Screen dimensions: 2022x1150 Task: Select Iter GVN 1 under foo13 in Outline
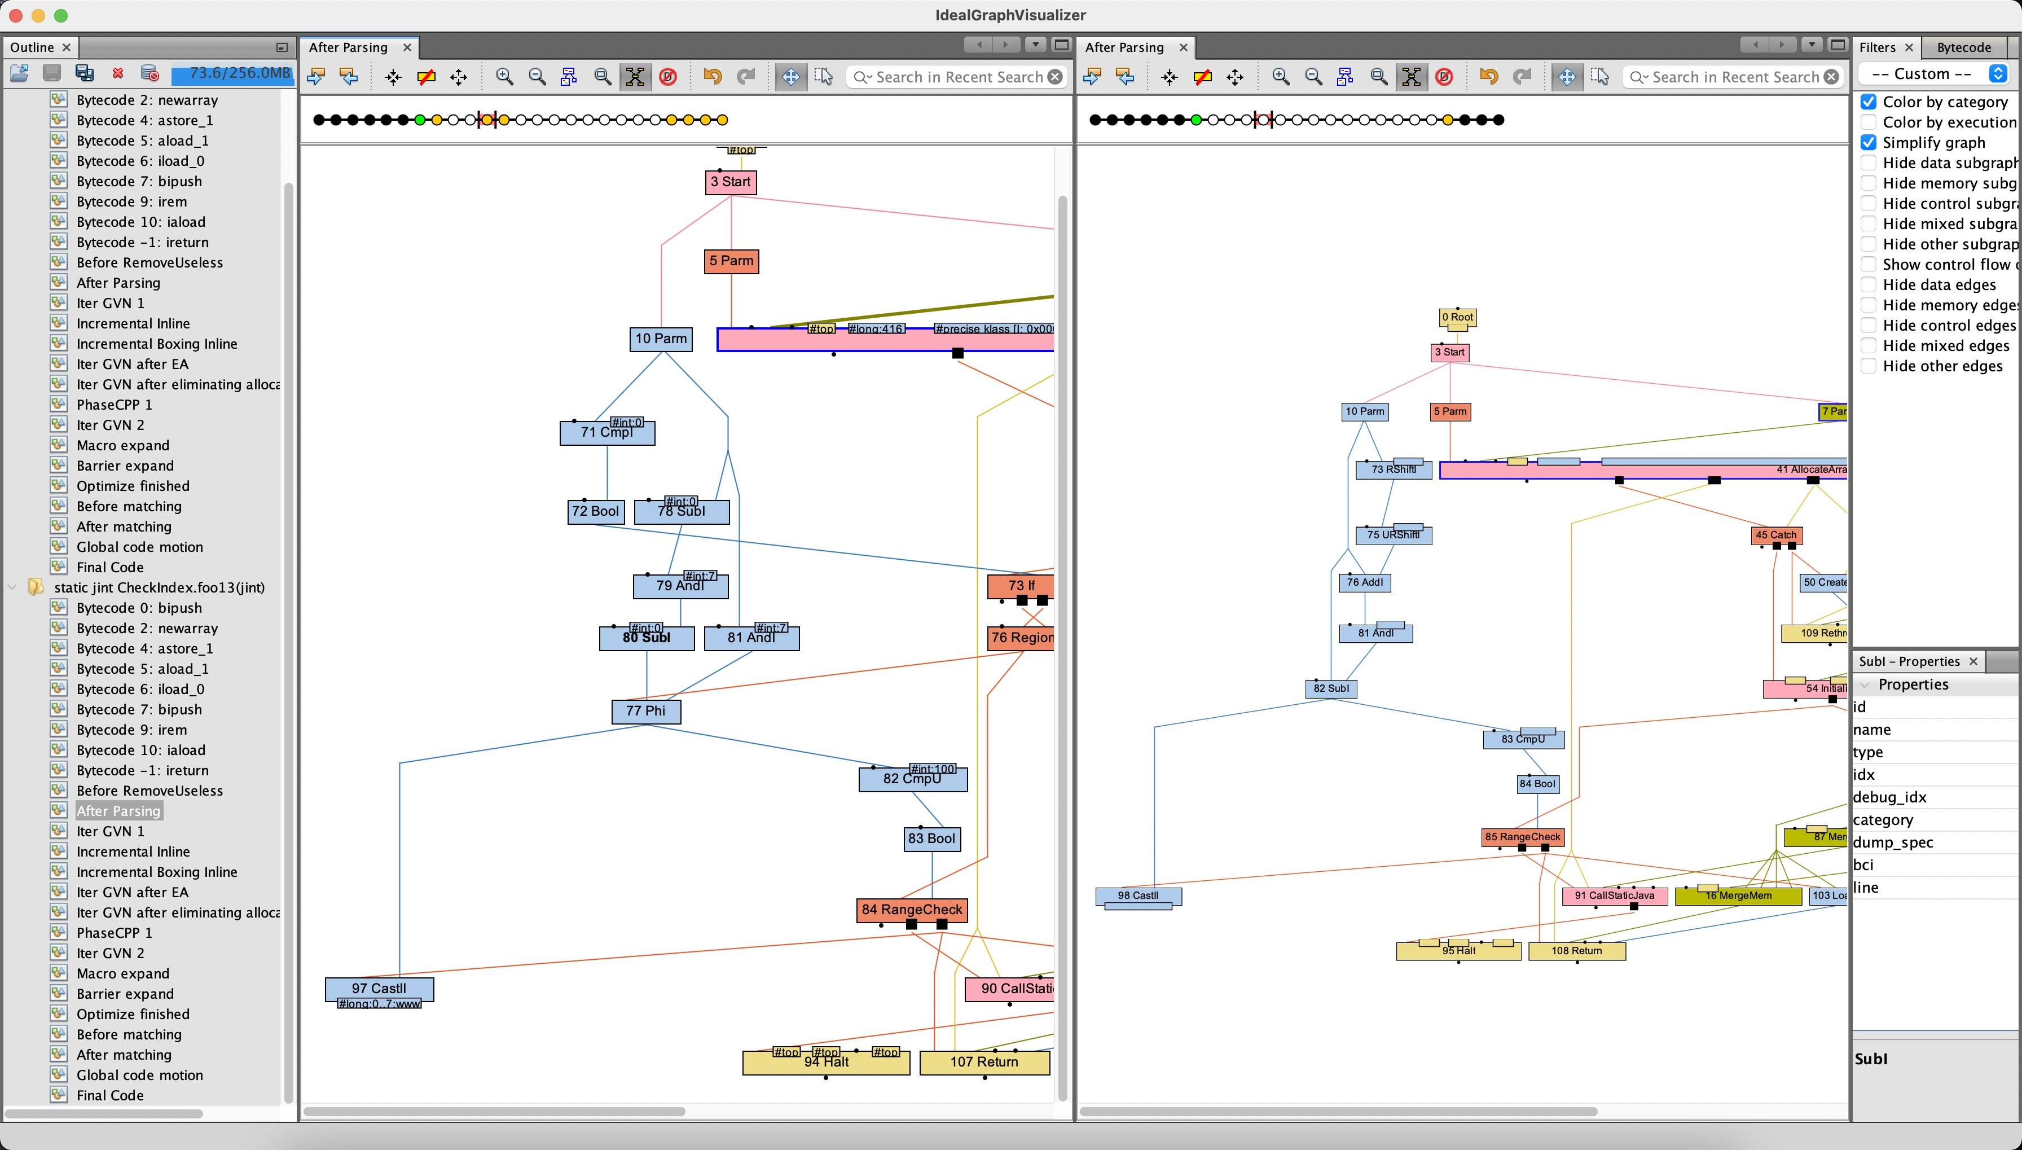(x=110, y=831)
